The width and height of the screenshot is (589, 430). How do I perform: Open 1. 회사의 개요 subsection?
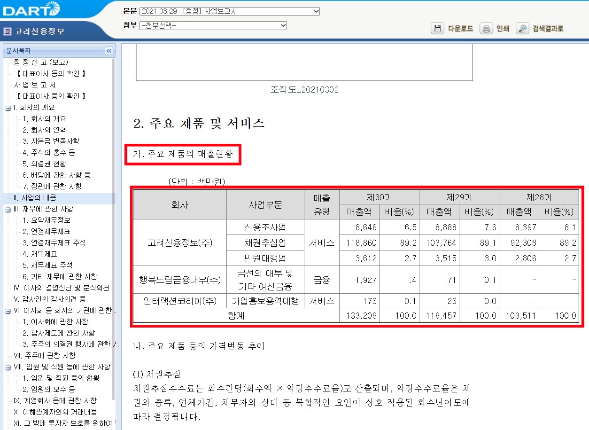pos(44,118)
